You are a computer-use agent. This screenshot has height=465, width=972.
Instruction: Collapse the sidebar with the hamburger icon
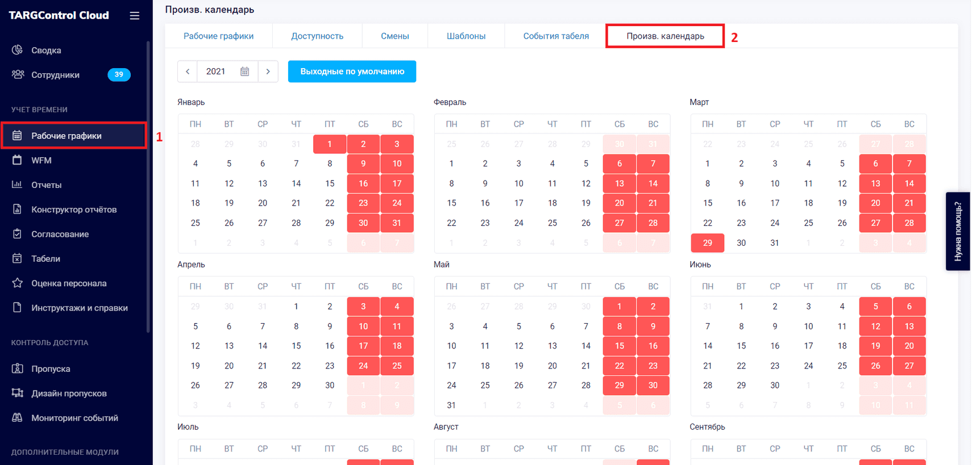(134, 16)
